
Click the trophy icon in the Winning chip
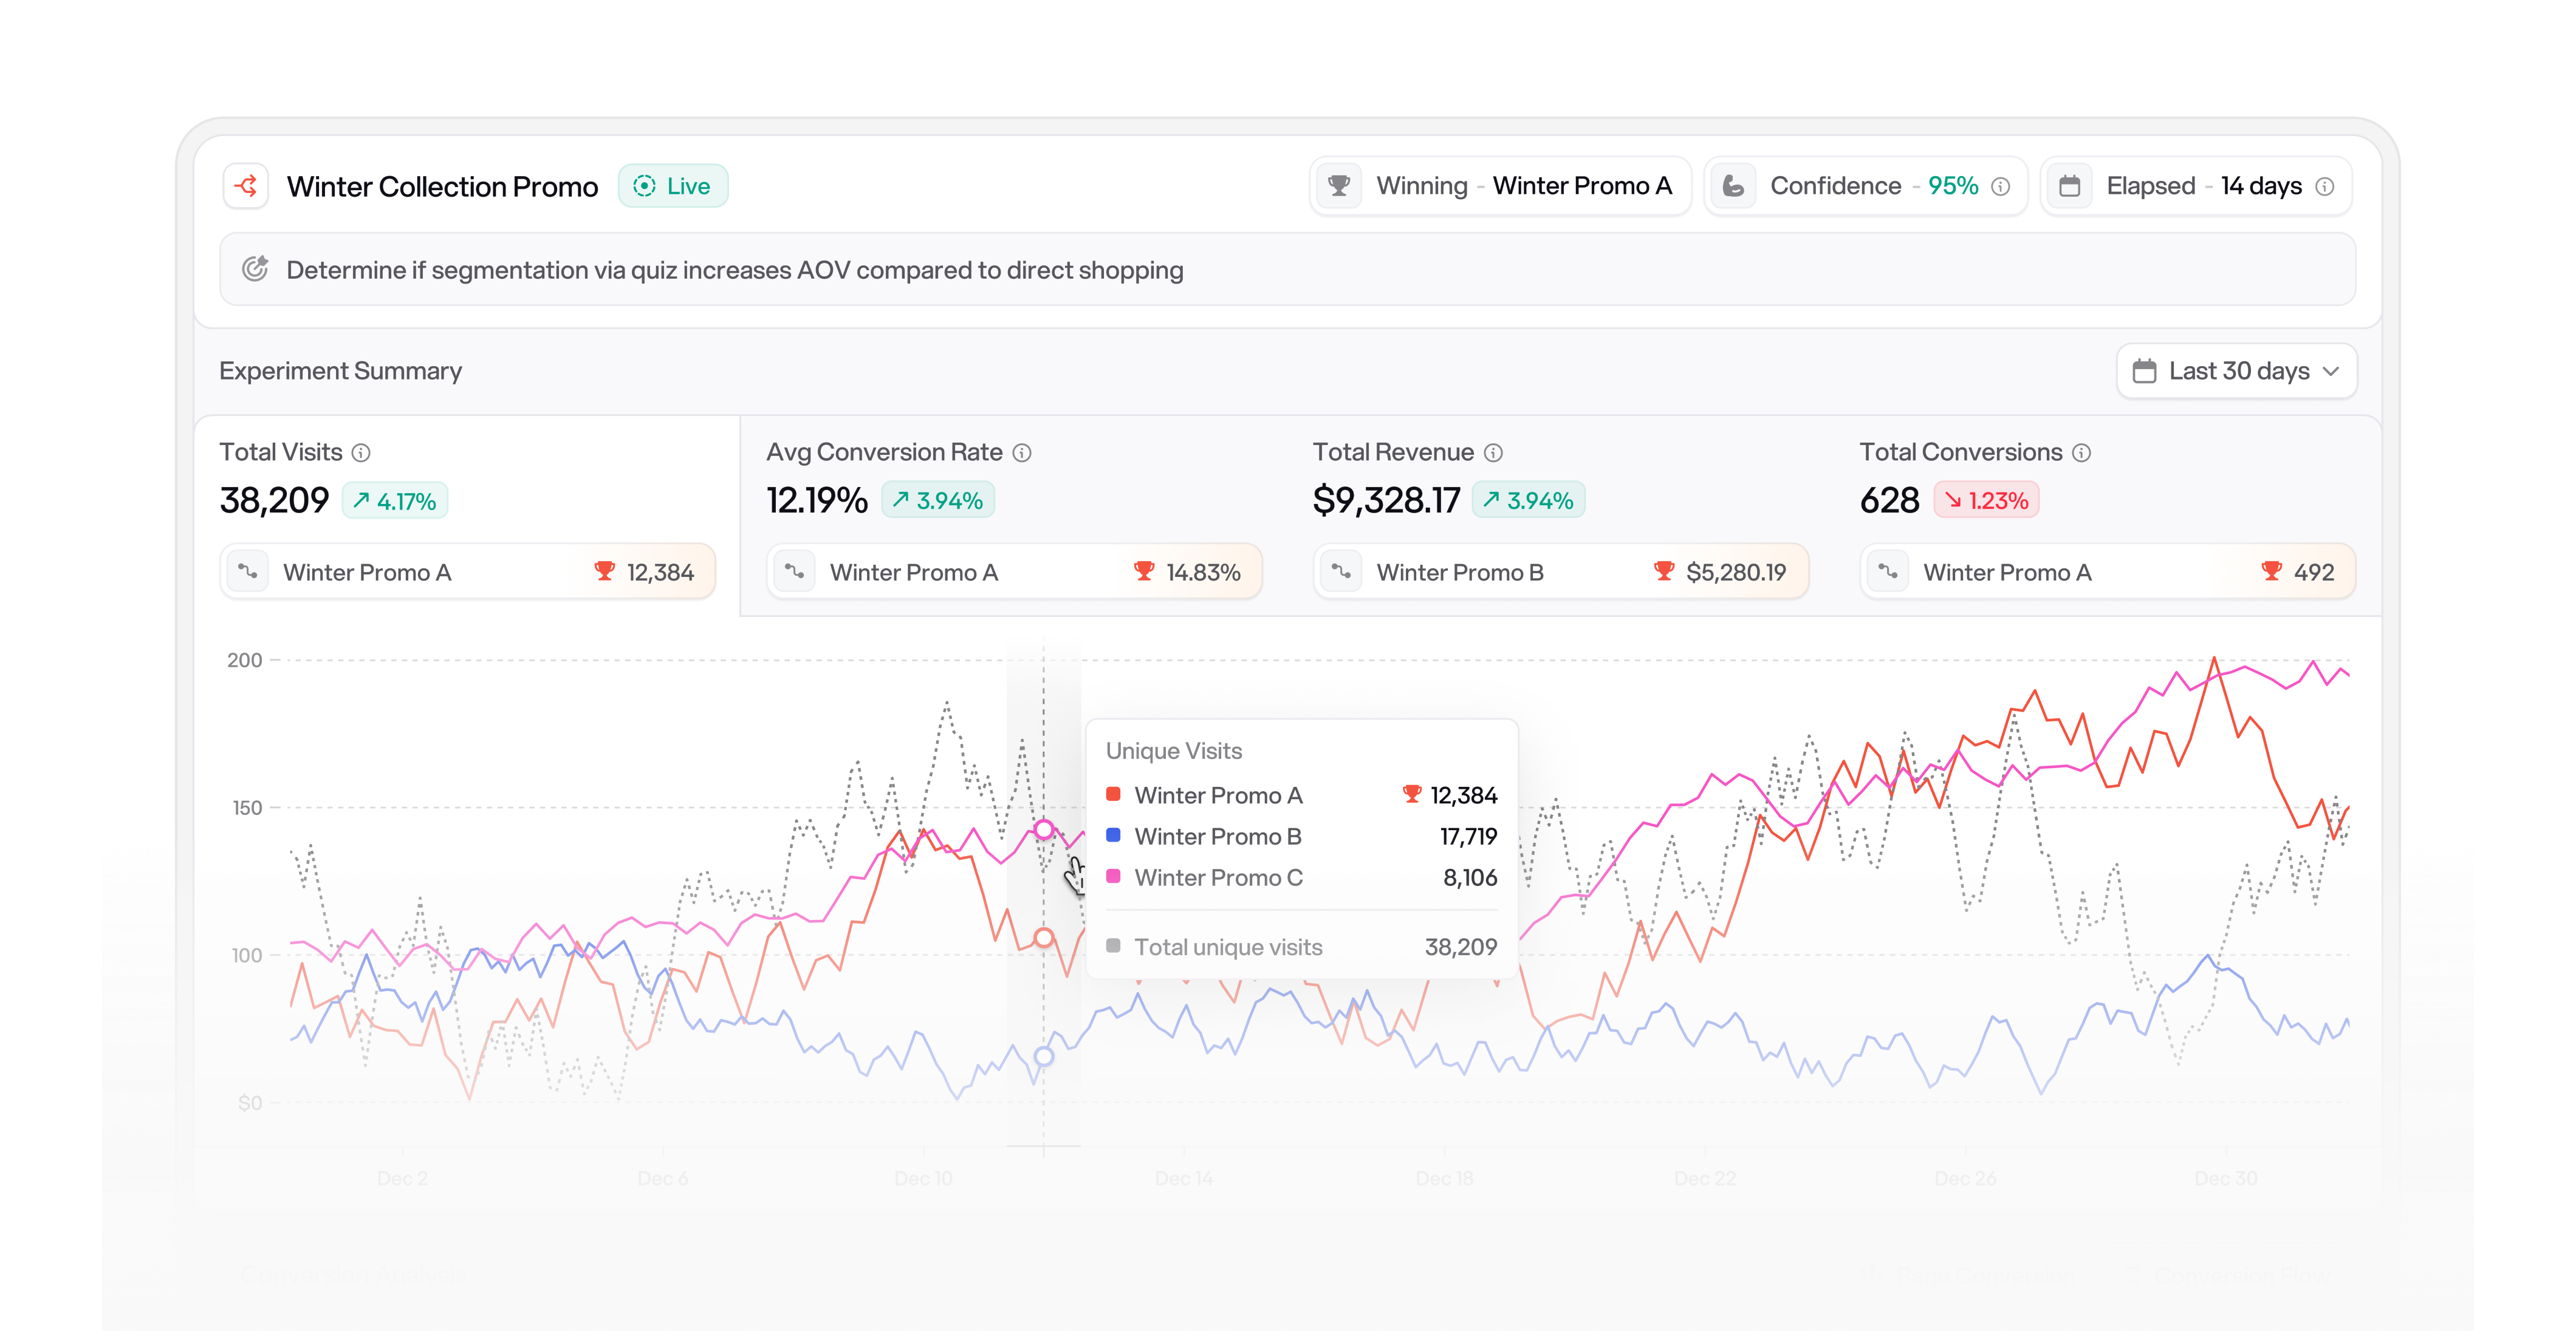[1339, 186]
